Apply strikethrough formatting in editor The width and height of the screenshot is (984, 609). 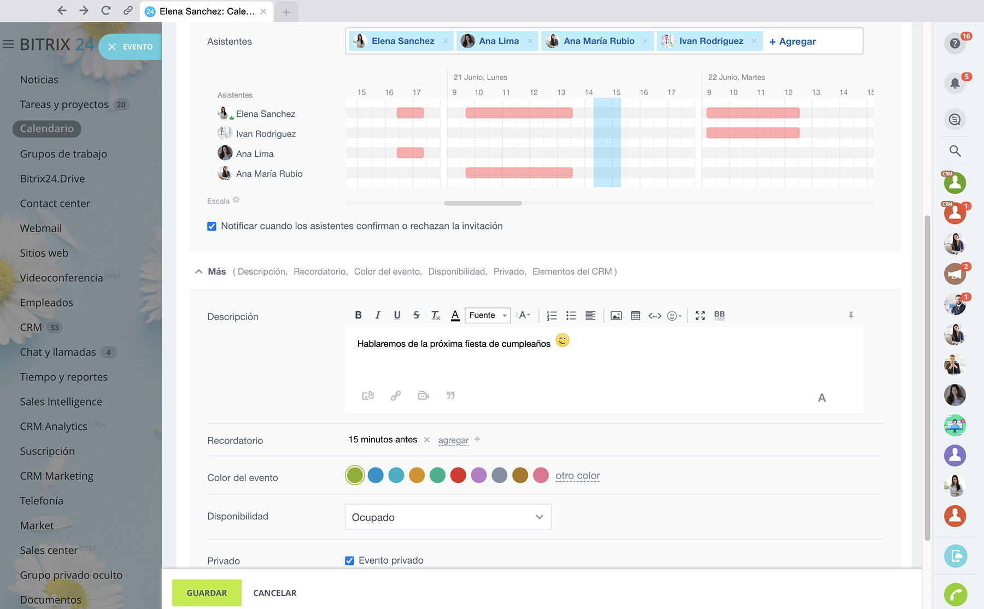point(416,315)
